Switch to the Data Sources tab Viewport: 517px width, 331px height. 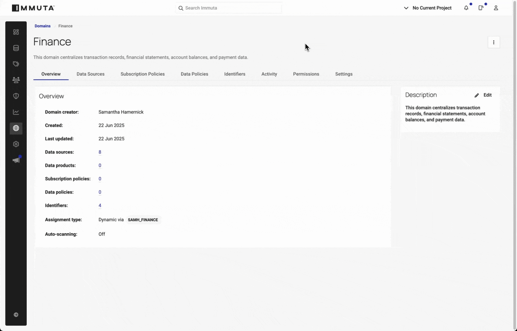pyautogui.click(x=91, y=74)
